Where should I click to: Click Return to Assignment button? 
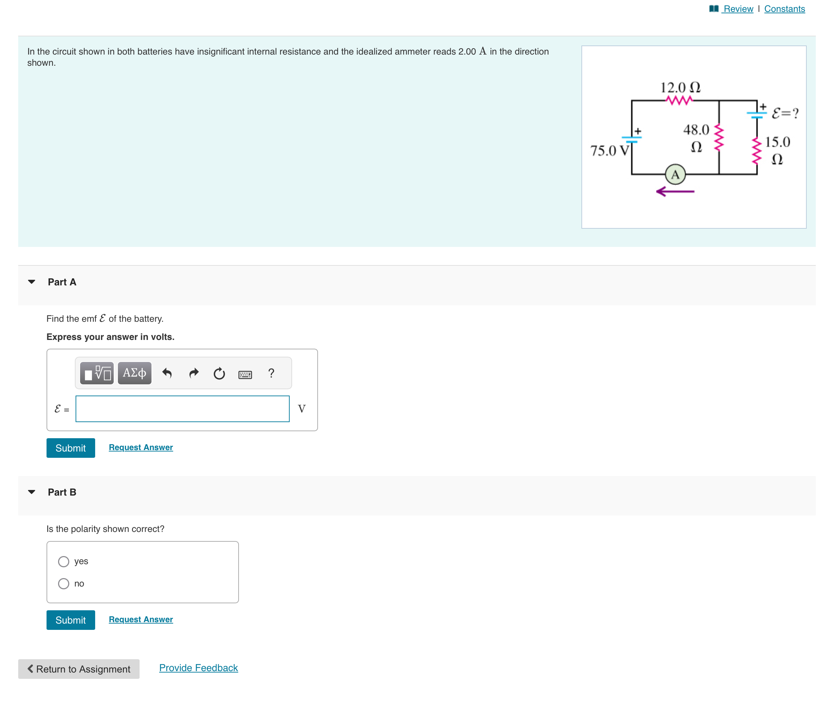coord(79,669)
